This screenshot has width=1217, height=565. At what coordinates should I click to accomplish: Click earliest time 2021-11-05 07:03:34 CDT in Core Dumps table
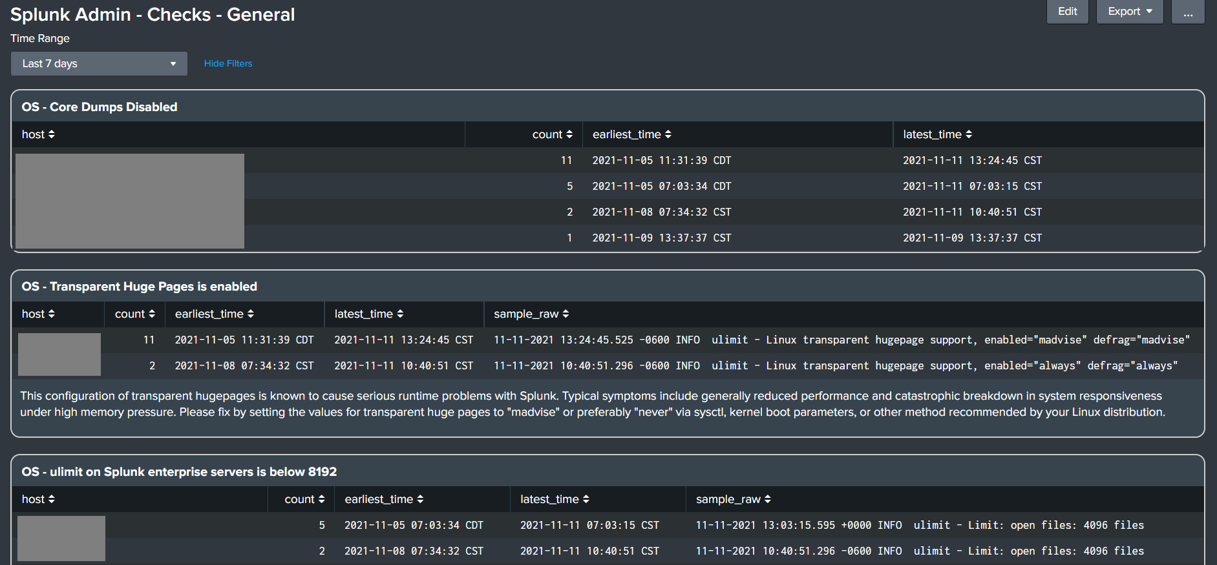click(x=662, y=186)
